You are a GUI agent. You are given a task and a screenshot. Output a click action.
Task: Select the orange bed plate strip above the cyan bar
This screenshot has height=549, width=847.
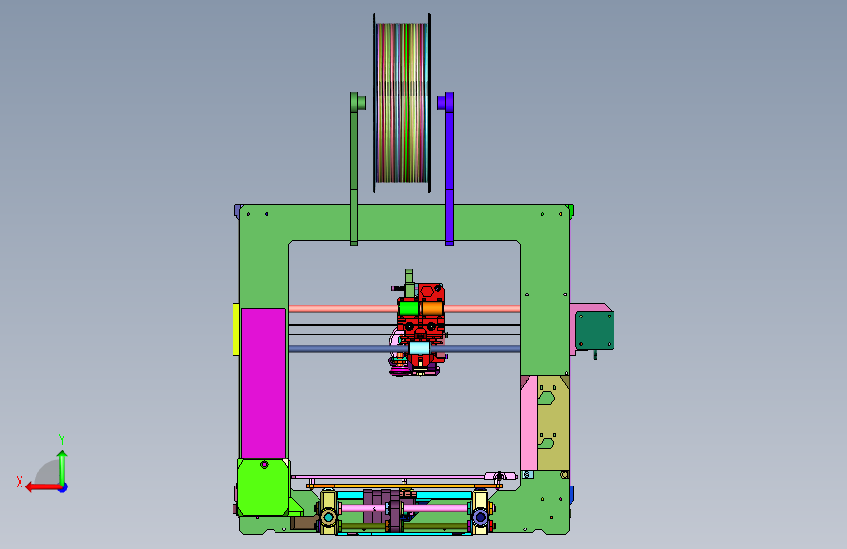(404, 486)
